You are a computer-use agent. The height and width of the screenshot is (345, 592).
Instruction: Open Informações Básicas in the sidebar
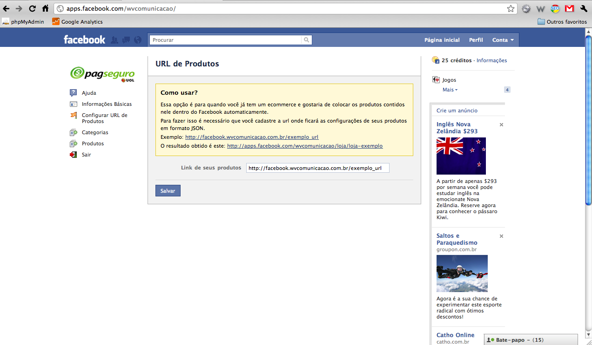(107, 104)
